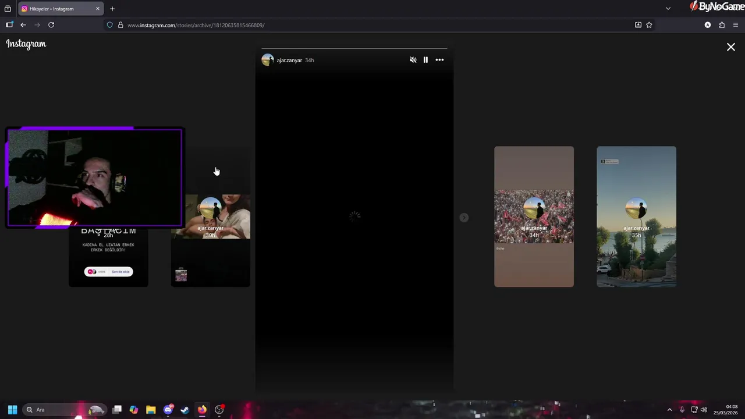Click the URL address bar
745x419 pixels.
tap(372, 25)
